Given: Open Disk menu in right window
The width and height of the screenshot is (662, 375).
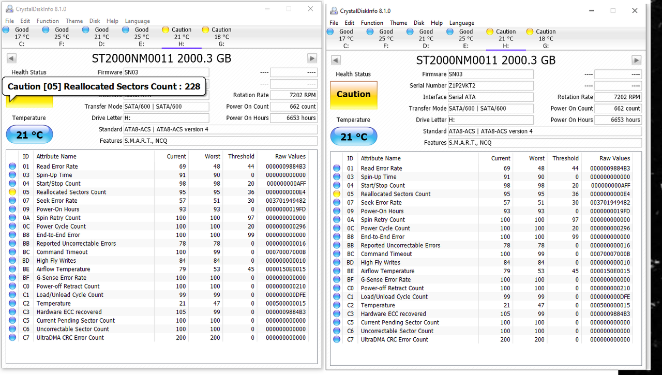Looking at the screenshot, I should pos(419,23).
